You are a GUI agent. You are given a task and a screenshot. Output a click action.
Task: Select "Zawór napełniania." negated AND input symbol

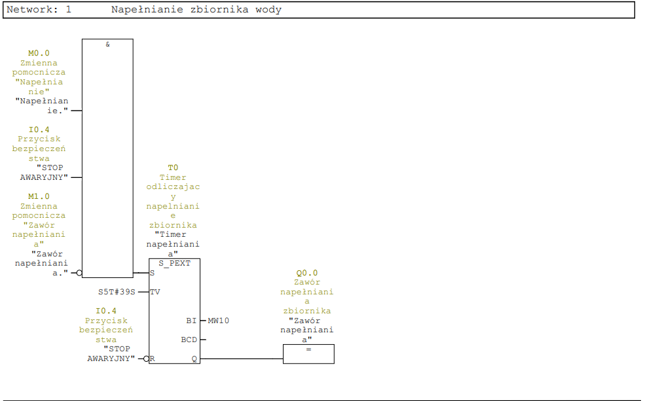pyautogui.click(x=41, y=264)
